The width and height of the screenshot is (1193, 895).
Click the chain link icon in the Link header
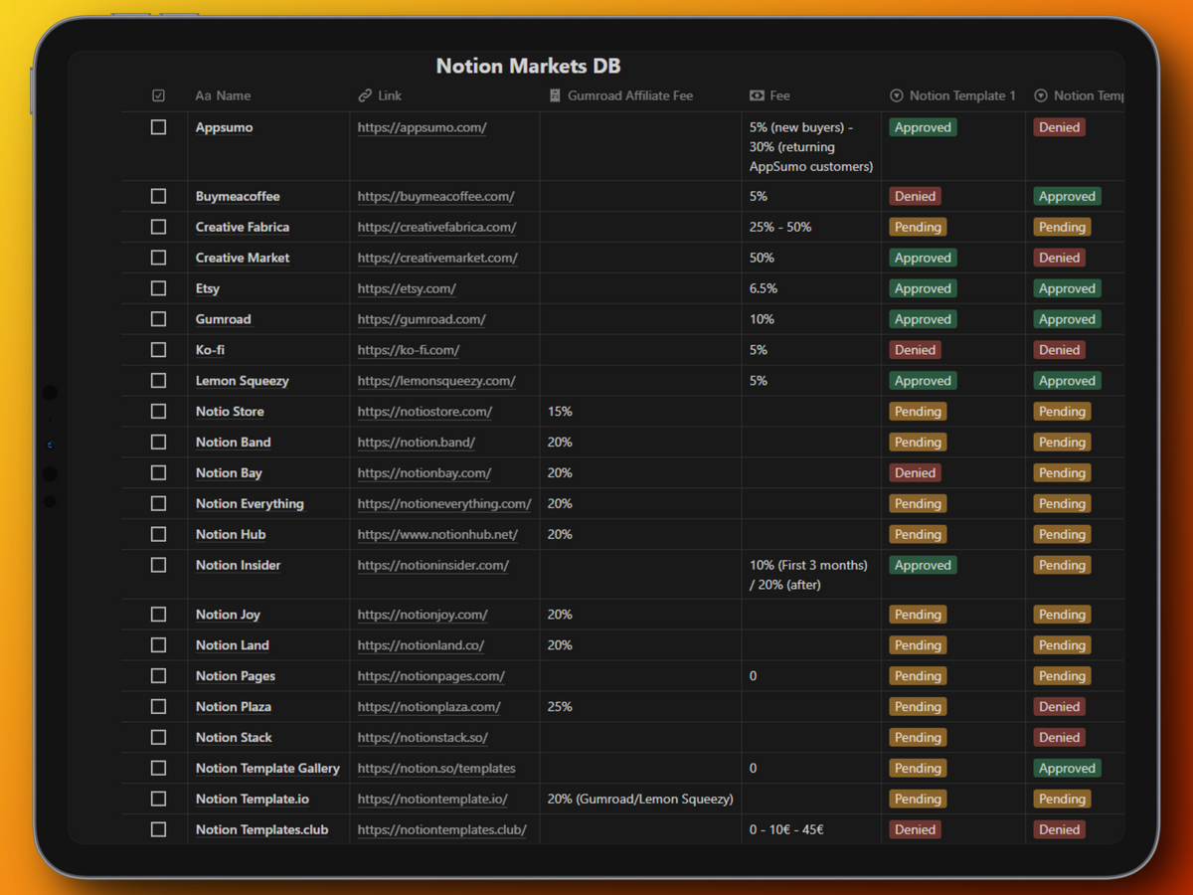[365, 95]
